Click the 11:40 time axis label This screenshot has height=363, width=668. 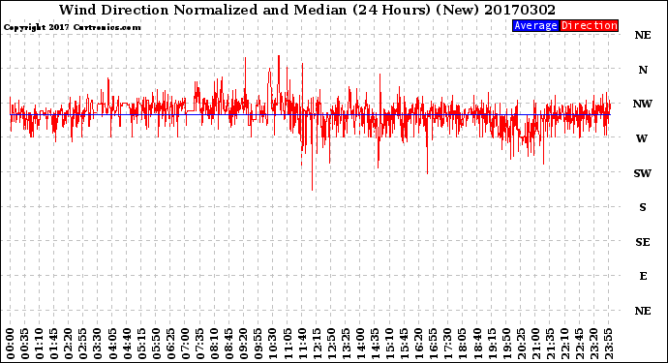click(x=302, y=344)
